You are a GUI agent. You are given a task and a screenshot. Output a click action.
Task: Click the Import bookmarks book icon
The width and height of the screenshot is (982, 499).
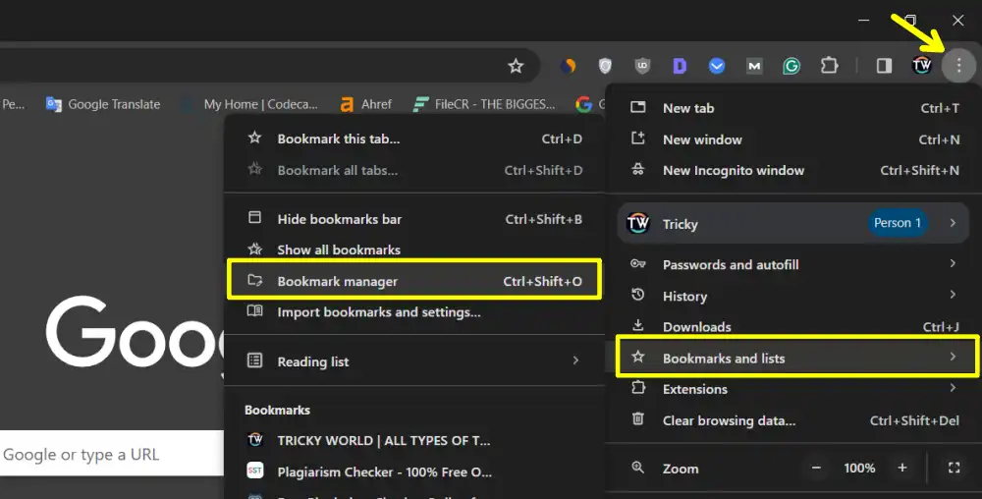tap(254, 310)
